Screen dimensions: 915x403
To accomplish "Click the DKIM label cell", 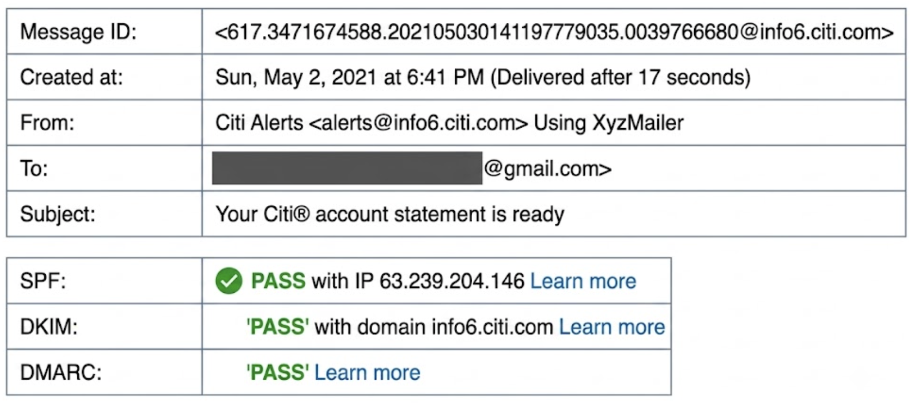I will pyautogui.click(x=104, y=326).
